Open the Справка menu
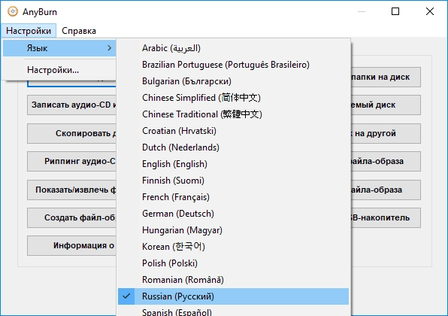 [79, 31]
